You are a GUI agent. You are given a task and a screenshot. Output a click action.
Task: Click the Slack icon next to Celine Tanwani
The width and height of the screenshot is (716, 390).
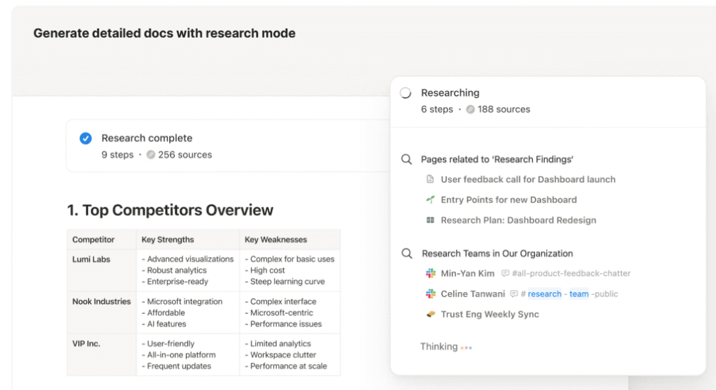(431, 294)
